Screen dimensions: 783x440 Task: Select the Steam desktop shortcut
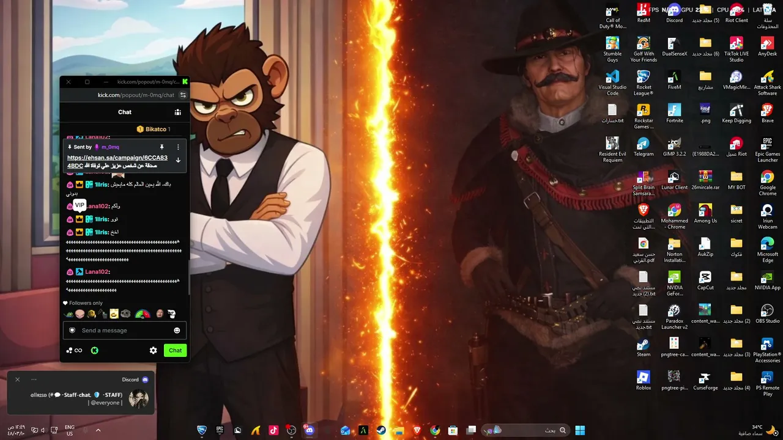tap(644, 348)
